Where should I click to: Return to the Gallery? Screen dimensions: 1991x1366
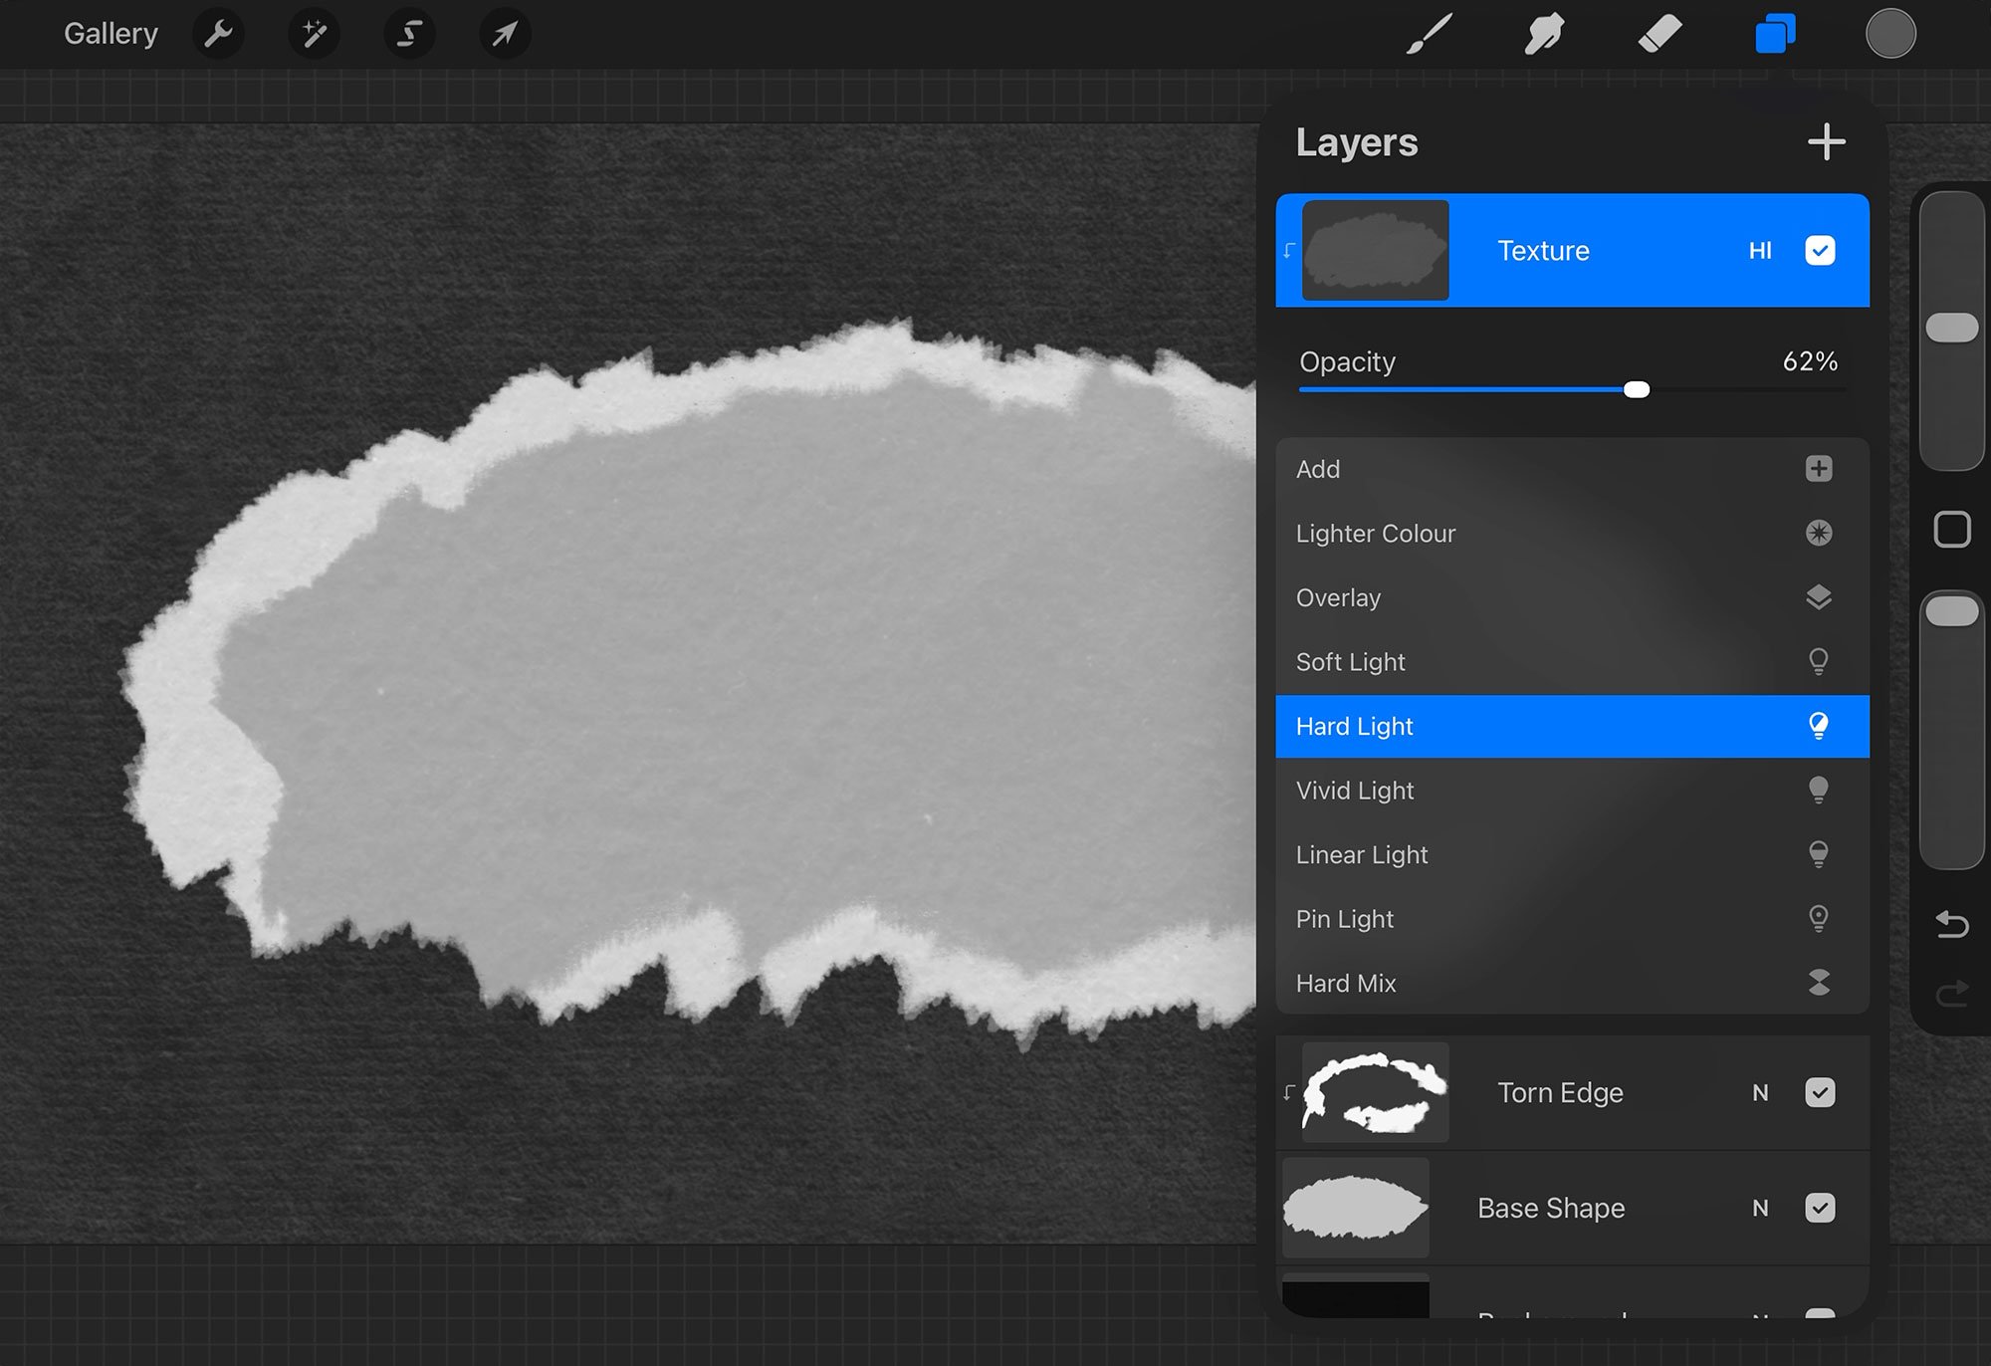[x=111, y=34]
